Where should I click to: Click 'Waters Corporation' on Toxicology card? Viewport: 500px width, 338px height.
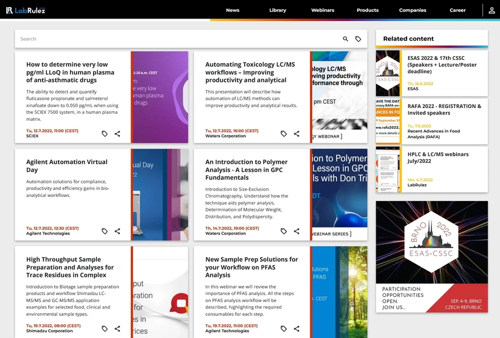tap(226, 136)
